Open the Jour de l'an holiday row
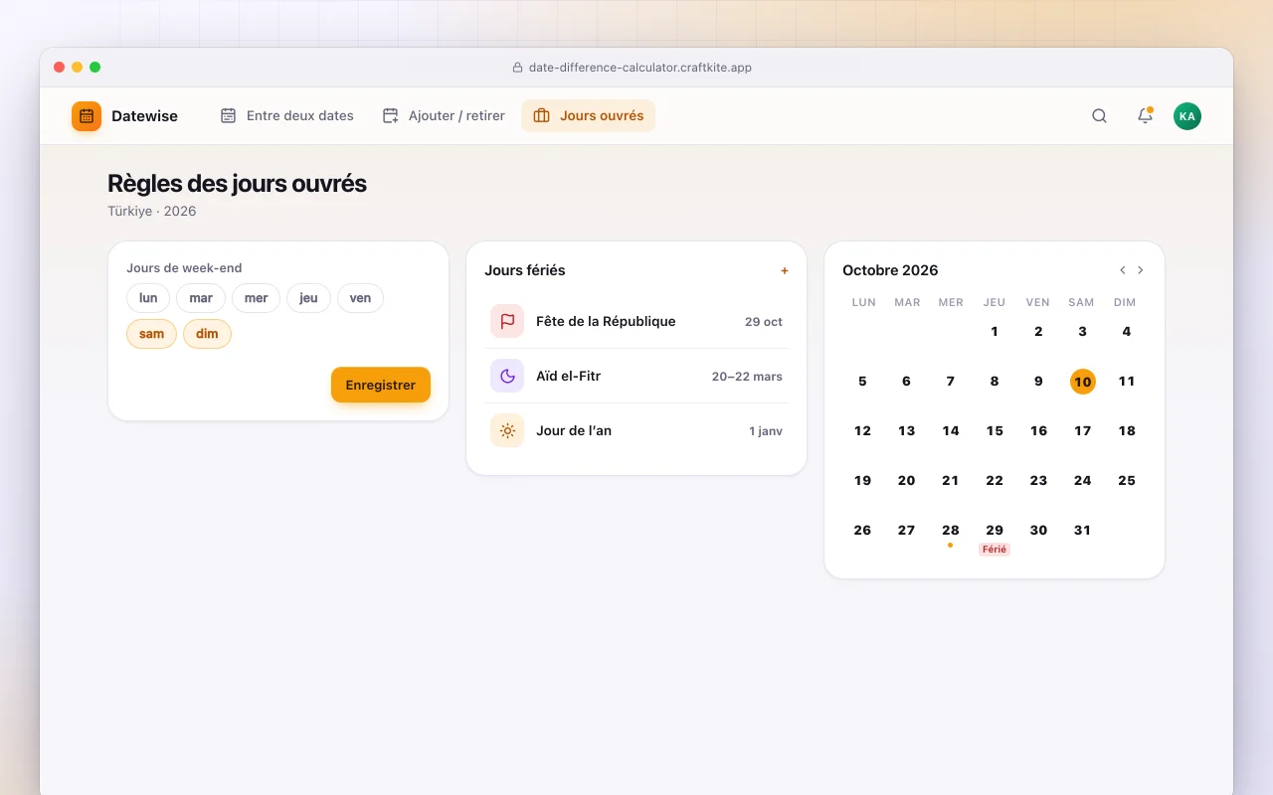Viewport: 1273px width, 795px height. pos(636,430)
